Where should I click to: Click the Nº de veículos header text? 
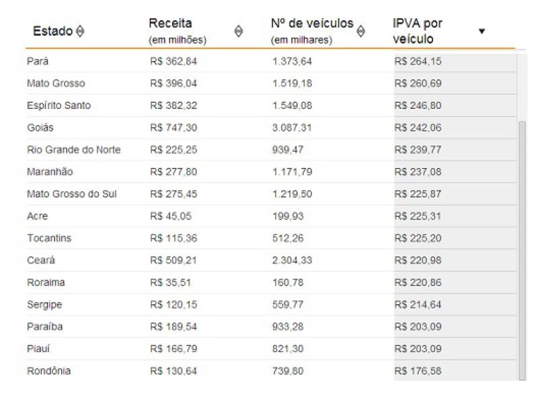311,25
